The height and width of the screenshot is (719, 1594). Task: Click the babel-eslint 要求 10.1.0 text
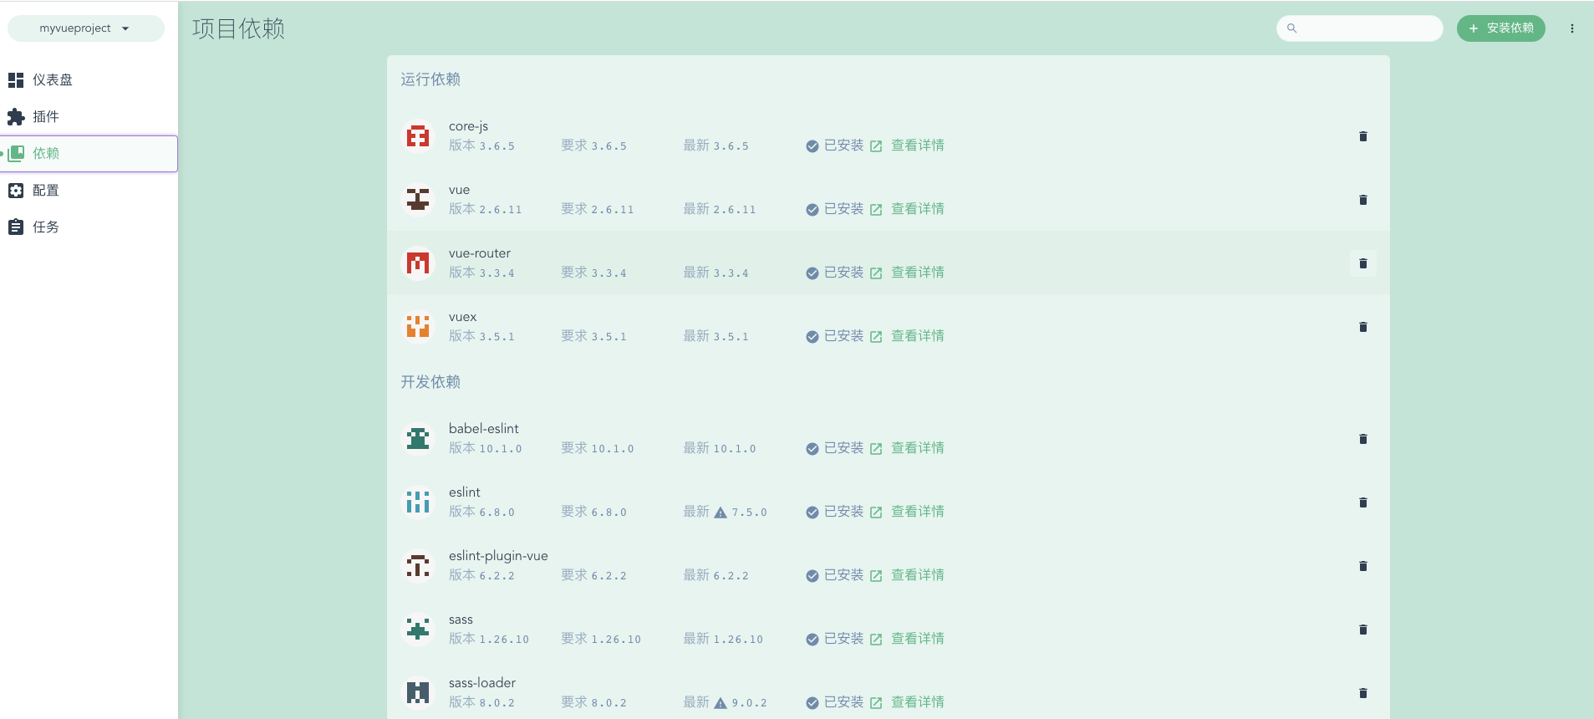coord(598,448)
